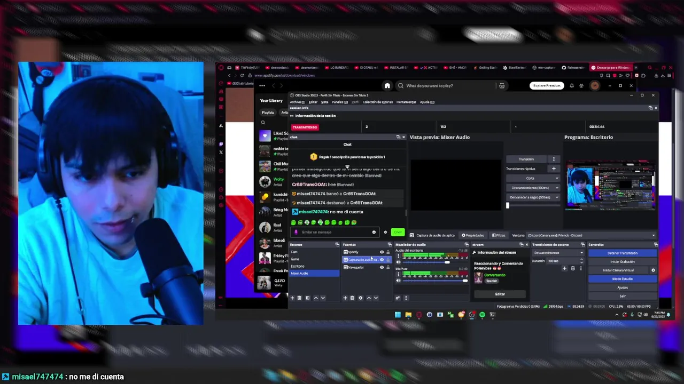Viewport: 684px width, 384px height.
Task: Open Colección de Escenas menu
Action: [378, 102]
